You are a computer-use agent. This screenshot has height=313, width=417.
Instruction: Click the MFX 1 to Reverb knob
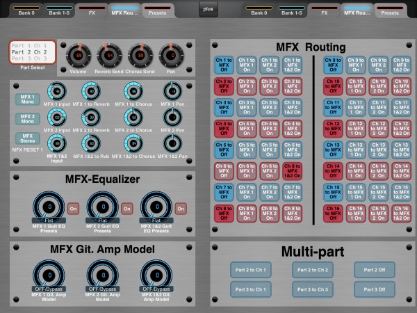coord(91,91)
